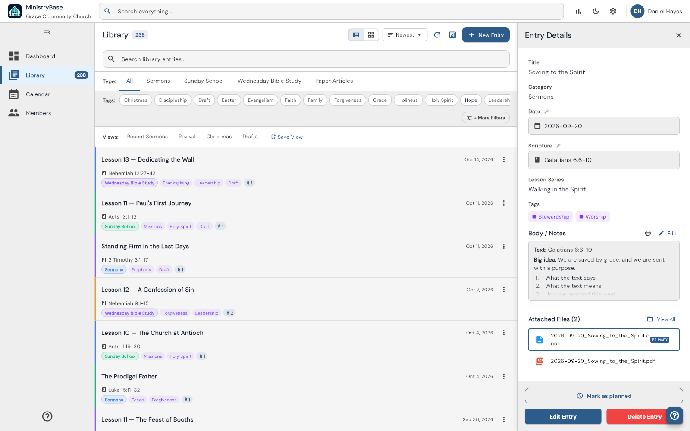Image resolution: width=690 pixels, height=431 pixels.
Task: Open the help icon at sidebar bottom
Action: coord(47,416)
